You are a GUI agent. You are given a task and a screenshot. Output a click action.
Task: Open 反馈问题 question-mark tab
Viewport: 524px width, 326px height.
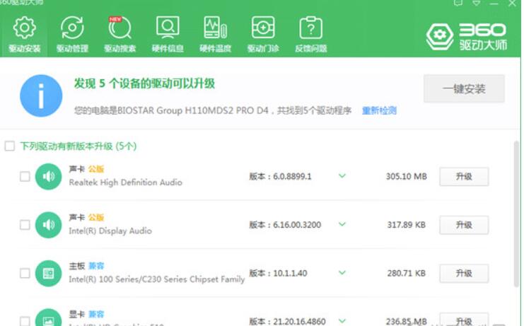coord(310,35)
